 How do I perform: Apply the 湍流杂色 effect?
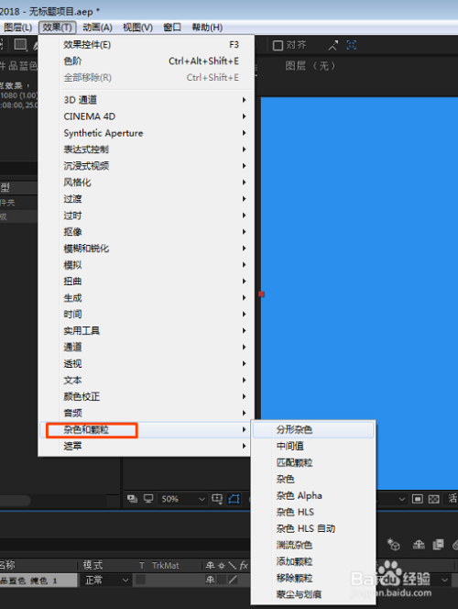point(313,545)
